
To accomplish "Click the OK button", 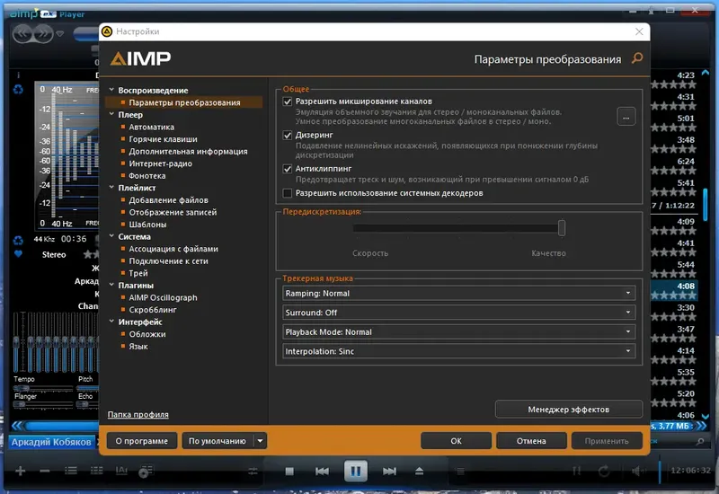I will click(456, 441).
